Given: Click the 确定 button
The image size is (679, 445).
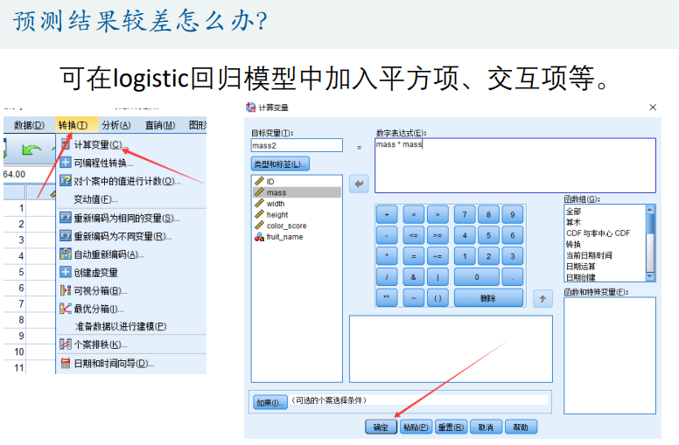Looking at the screenshot, I should [380, 428].
